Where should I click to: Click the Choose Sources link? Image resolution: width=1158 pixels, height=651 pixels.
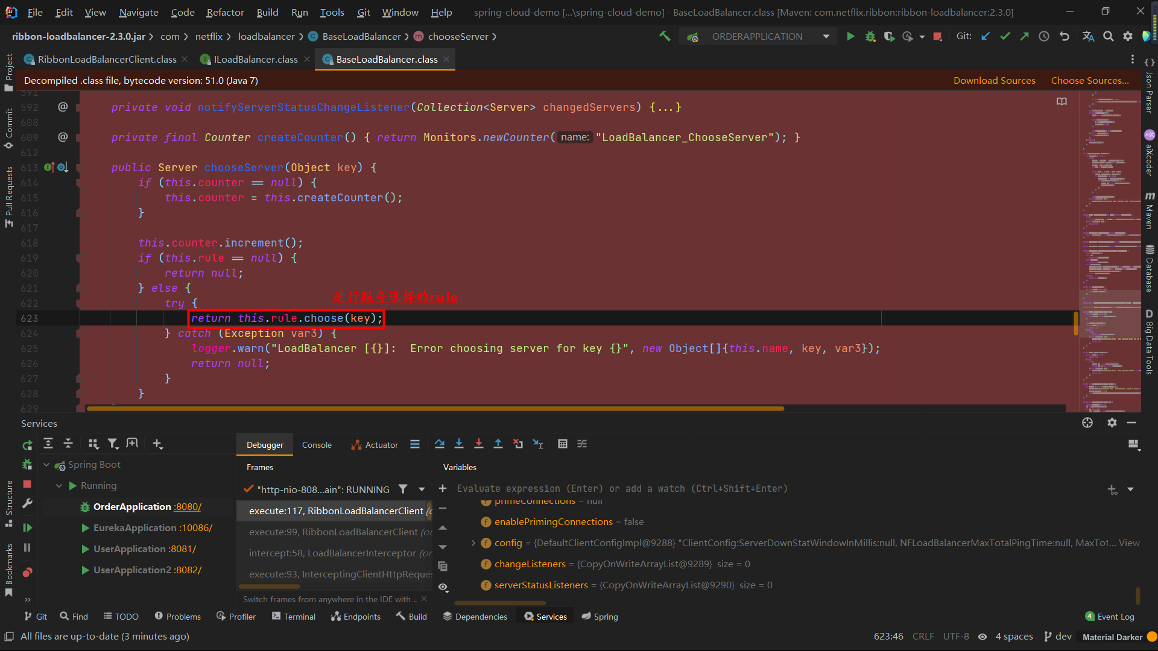1090,80
